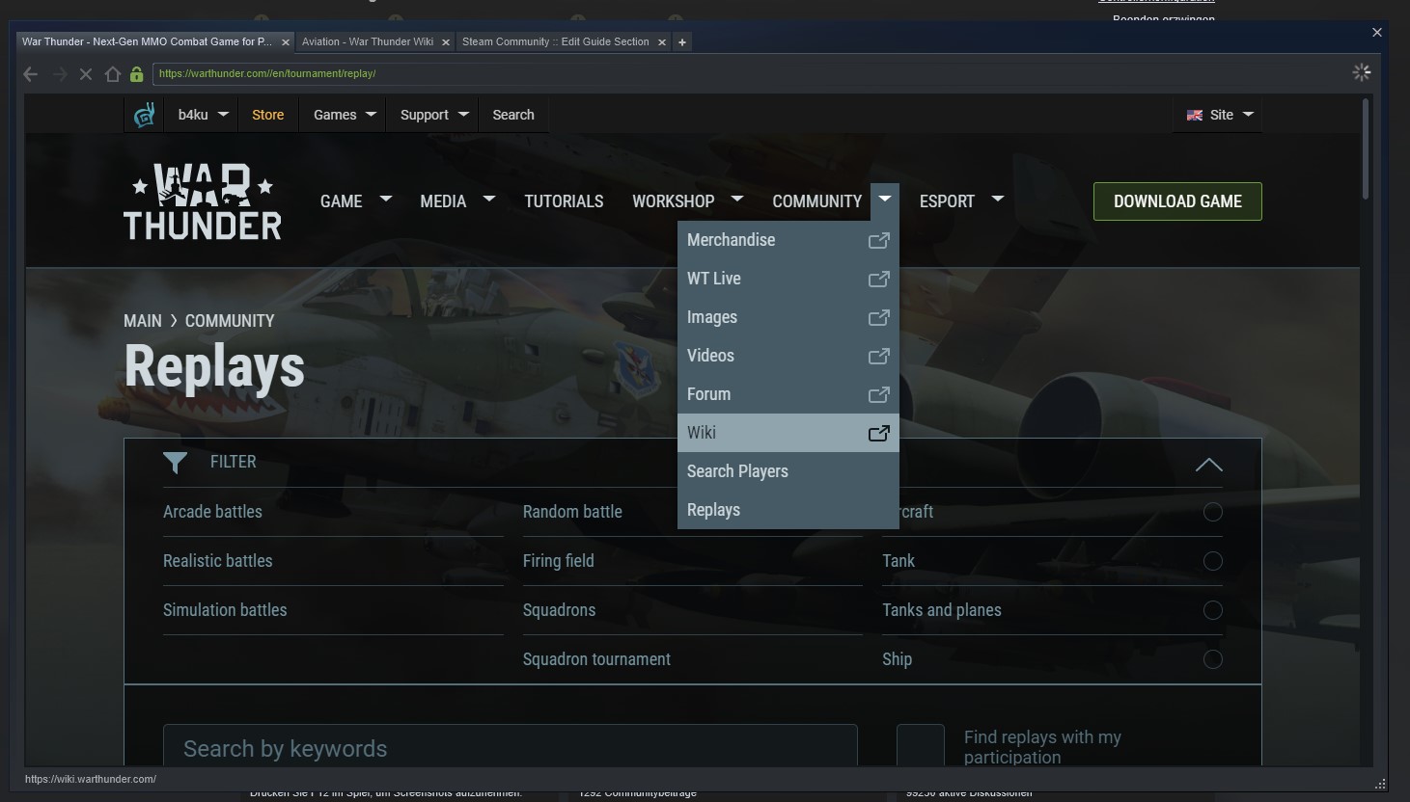Open TUTORIALS in the main navigation

point(564,201)
